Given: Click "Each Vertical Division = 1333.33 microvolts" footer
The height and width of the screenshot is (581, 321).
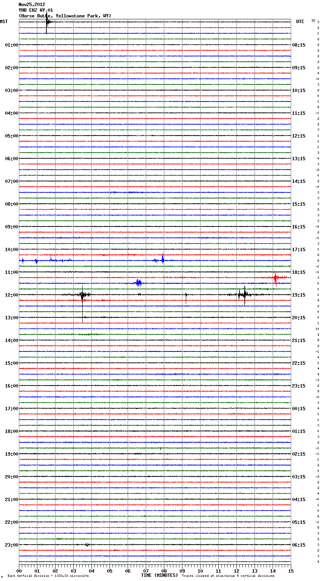Looking at the screenshot, I should point(48,576).
